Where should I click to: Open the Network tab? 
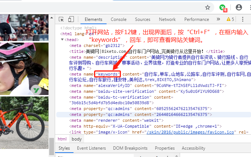[x=167, y=19]
